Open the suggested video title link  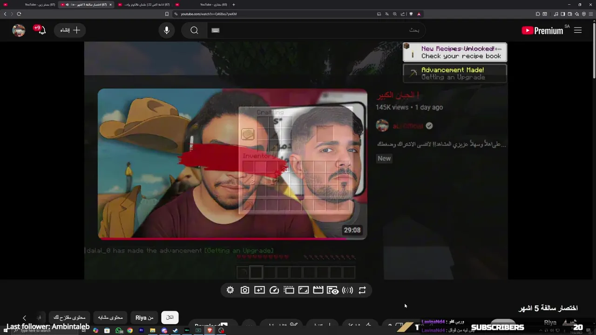click(x=398, y=95)
